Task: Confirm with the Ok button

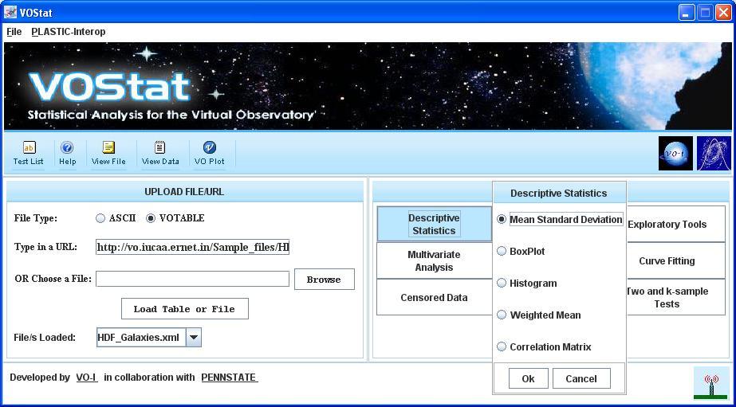Action: (x=528, y=378)
